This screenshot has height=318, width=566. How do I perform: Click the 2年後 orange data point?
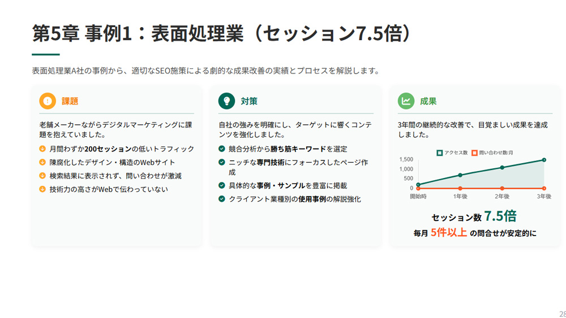click(x=502, y=188)
